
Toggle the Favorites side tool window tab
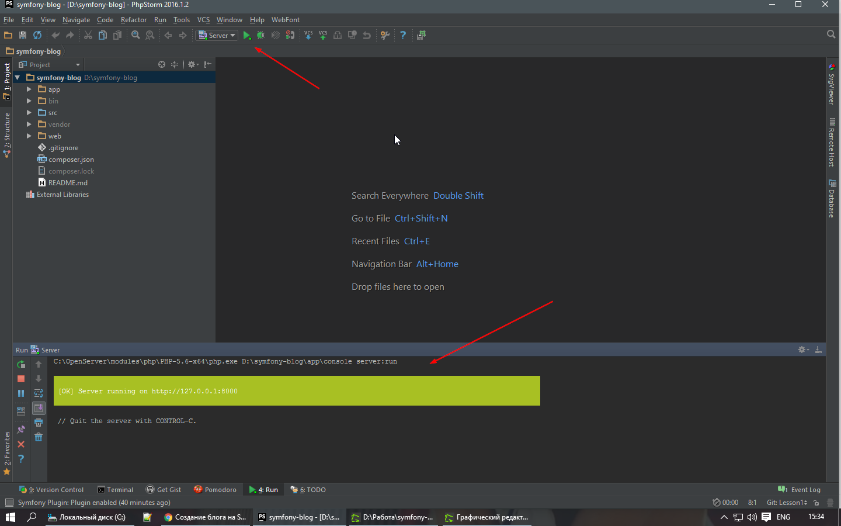click(6, 454)
